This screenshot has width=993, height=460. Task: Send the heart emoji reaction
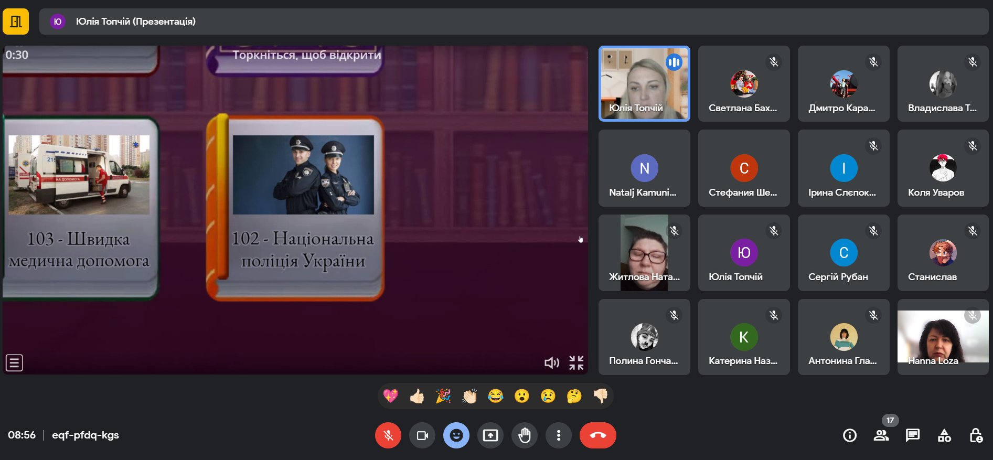[x=391, y=396]
